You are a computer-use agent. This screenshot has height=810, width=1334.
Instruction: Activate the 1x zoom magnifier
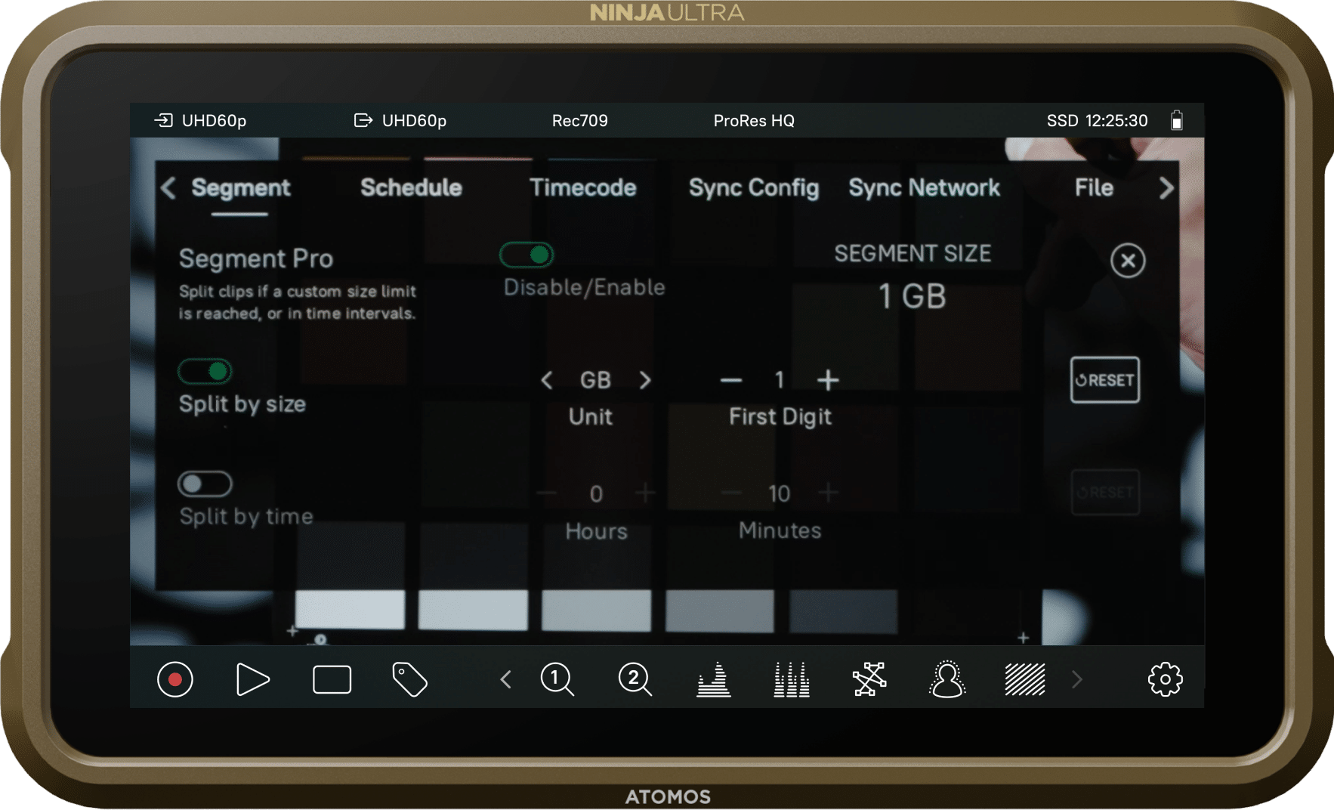pyautogui.click(x=557, y=679)
